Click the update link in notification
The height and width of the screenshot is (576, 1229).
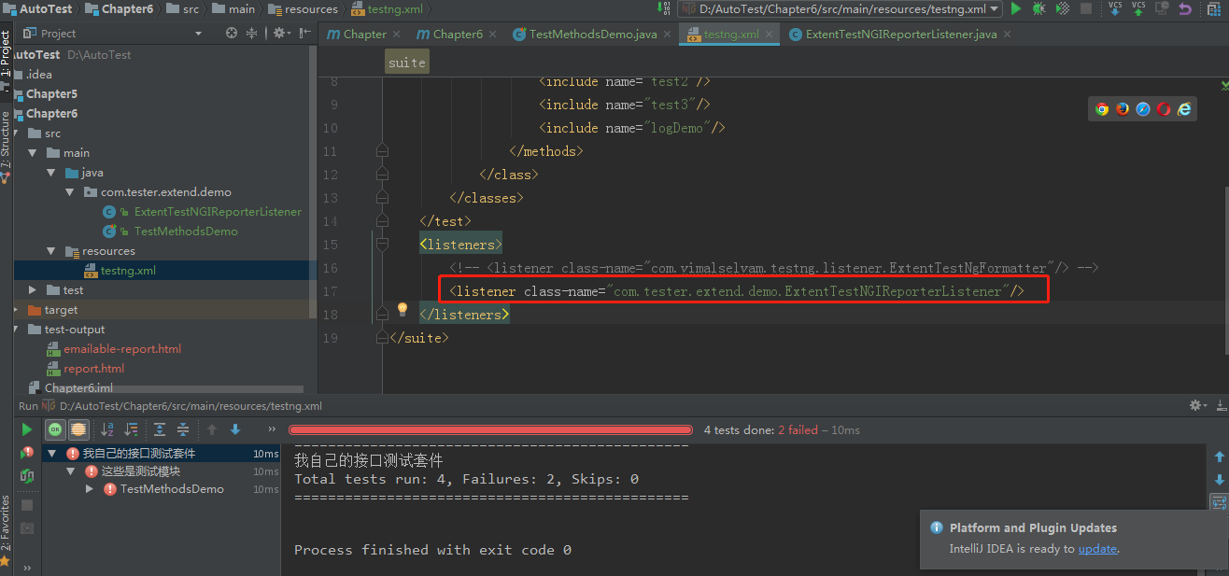(1097, 549)
